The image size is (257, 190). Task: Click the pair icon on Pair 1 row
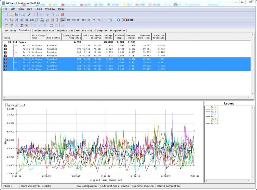click(x=6, y=46)
